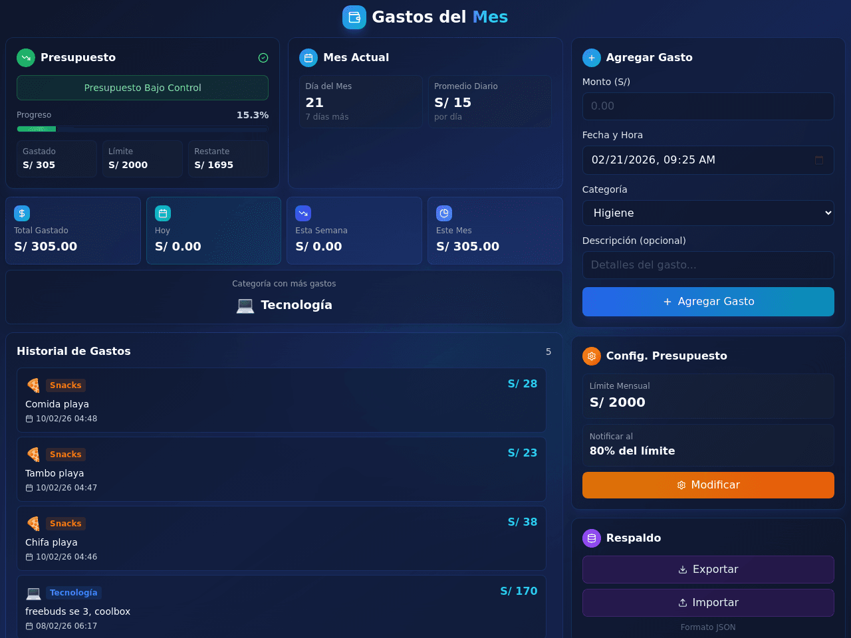Click the orange gear icon beside Config. Presupuesto
This screenshot has height=638, width=851.
tap(592, 356)
